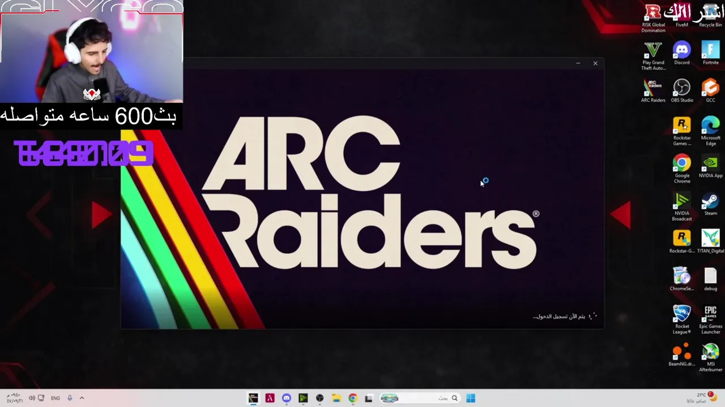Open MSI Afterburner desktop shortcut
The width and height of the screenshot is (725, 407).
pos(710,358)
